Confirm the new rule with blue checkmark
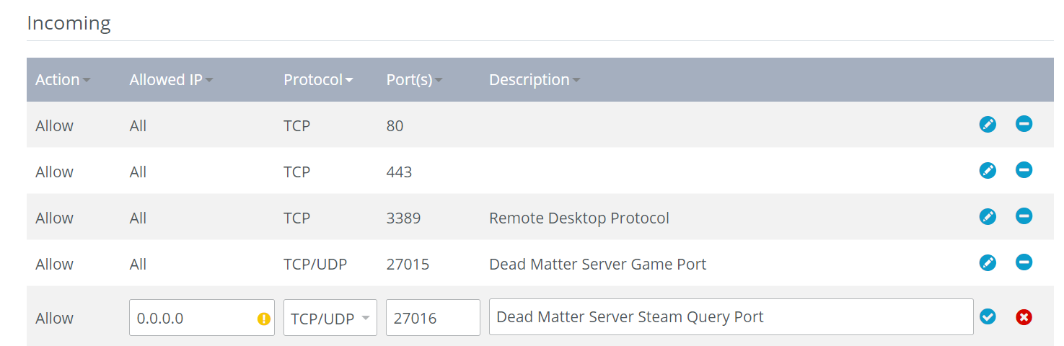Viewport: 1064px width, 346px height. click(x=988, y=317)
